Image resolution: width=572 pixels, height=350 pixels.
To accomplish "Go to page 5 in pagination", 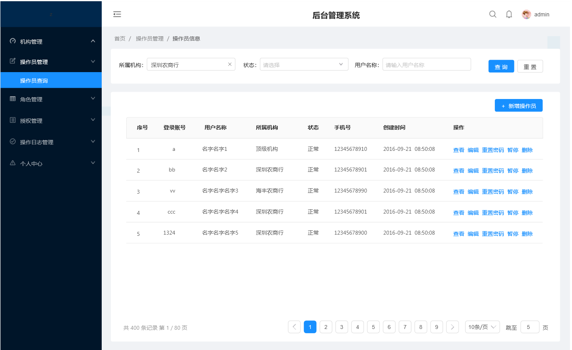I will [373, 327].
